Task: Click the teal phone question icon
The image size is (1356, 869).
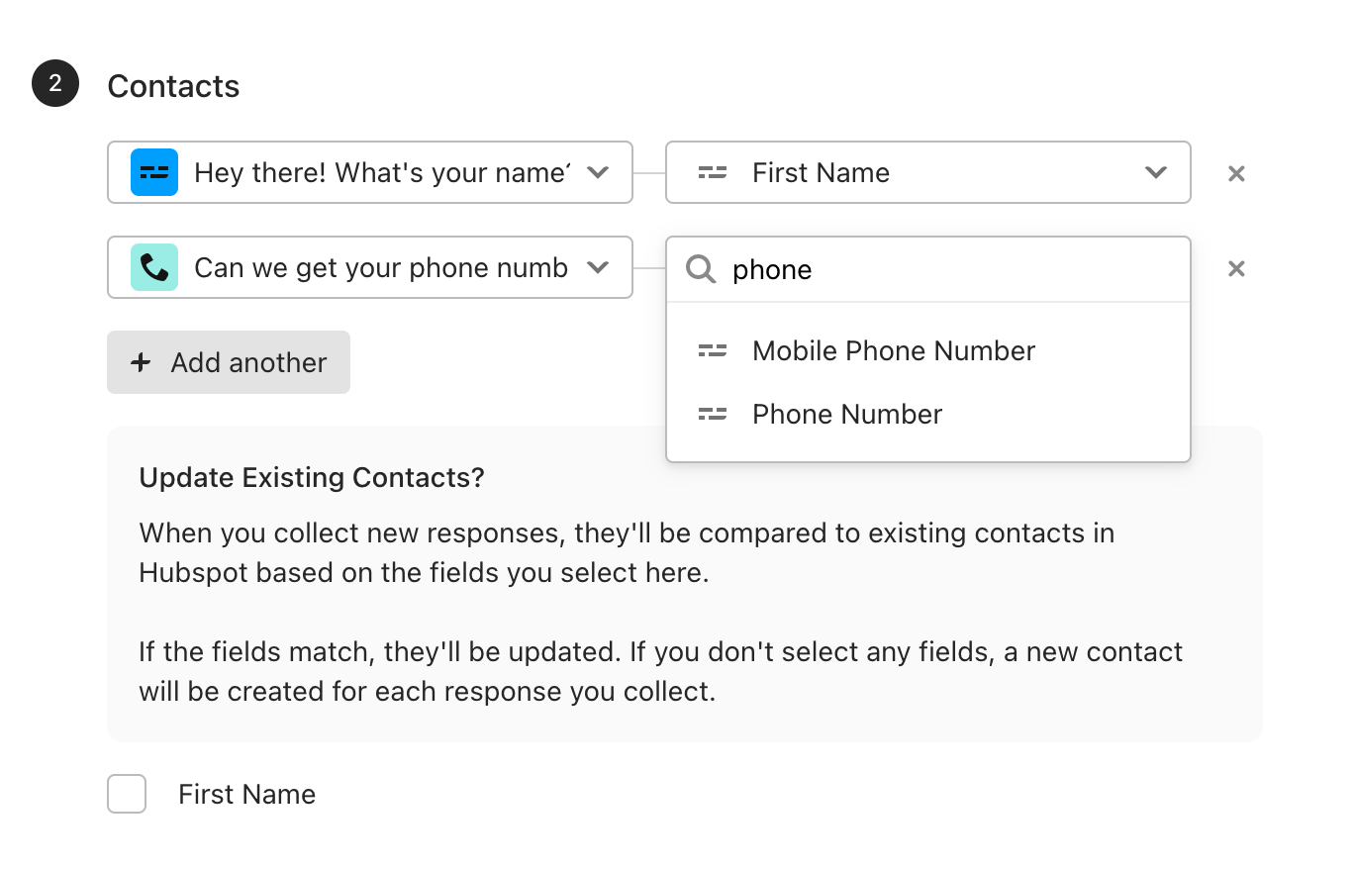Action: [154, 267]
